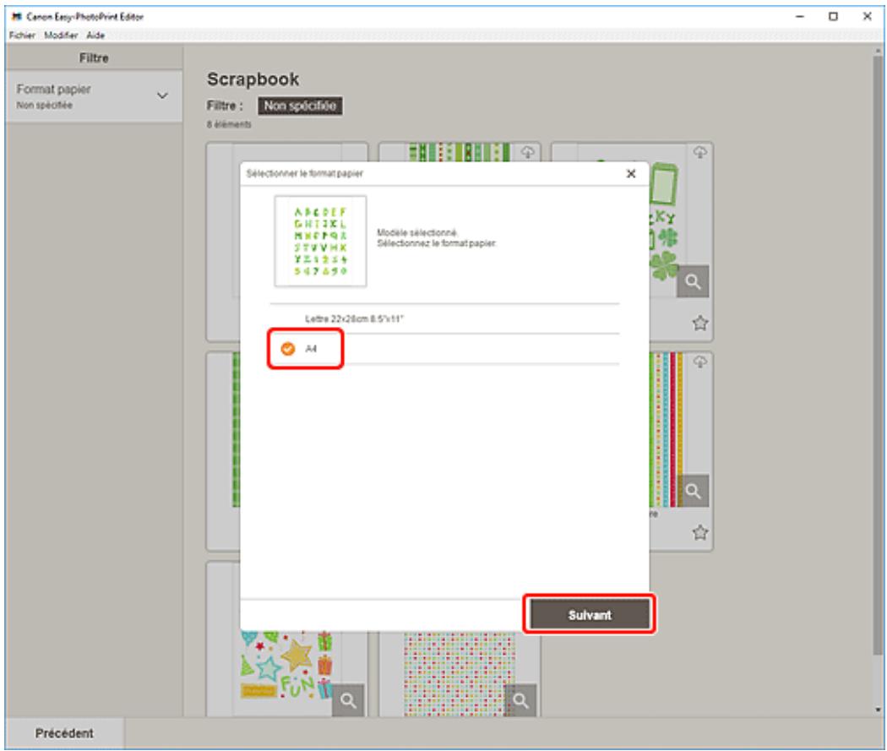Expand the Format papier filter dropdown
This screenshot has height=751, width=887.
[93, 95]
